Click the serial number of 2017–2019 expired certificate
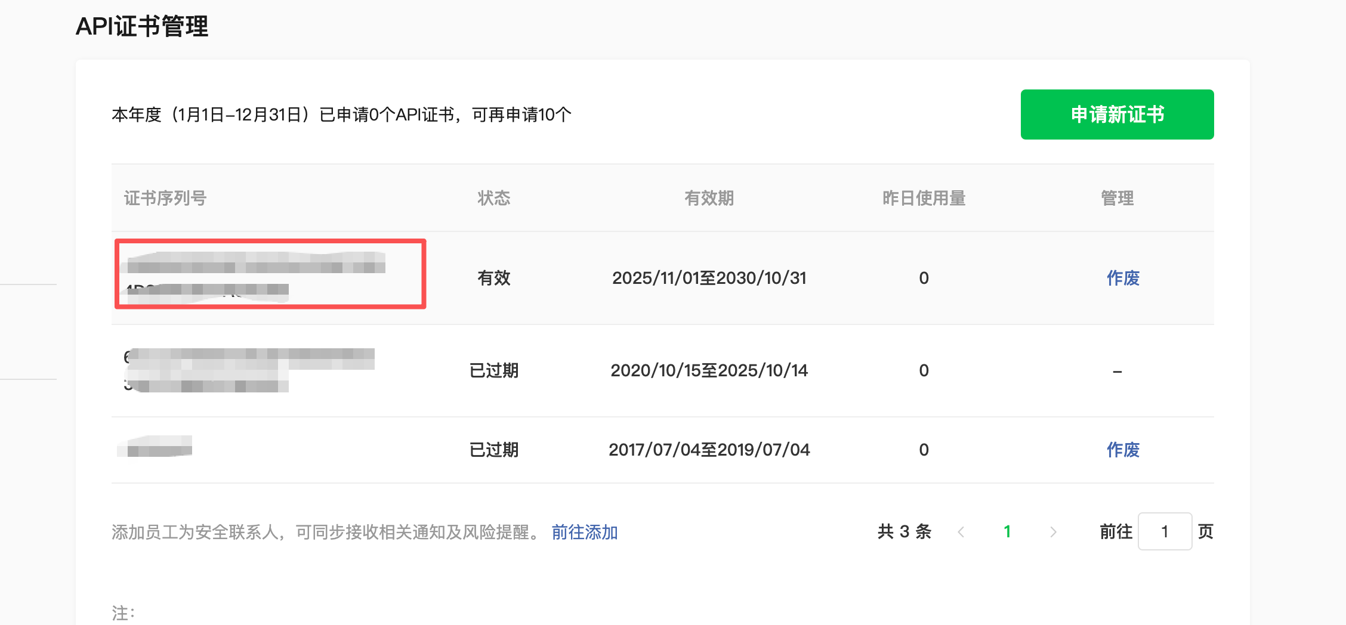Screen dimensions: 1346x625 [x=156, y=447]
